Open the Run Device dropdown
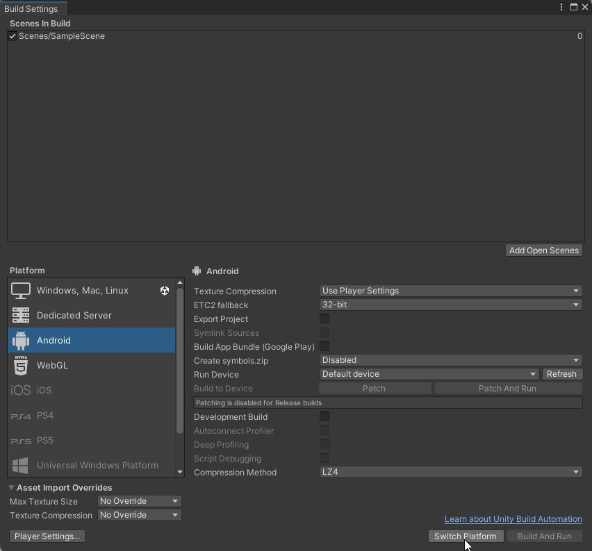 tap(429, 374)
